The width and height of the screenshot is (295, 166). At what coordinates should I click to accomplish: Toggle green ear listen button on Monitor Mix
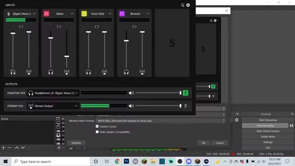[185, 93]
